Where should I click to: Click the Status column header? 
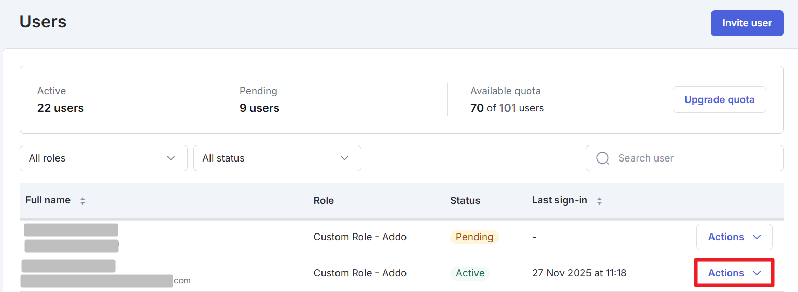click(x=465, y=201)
